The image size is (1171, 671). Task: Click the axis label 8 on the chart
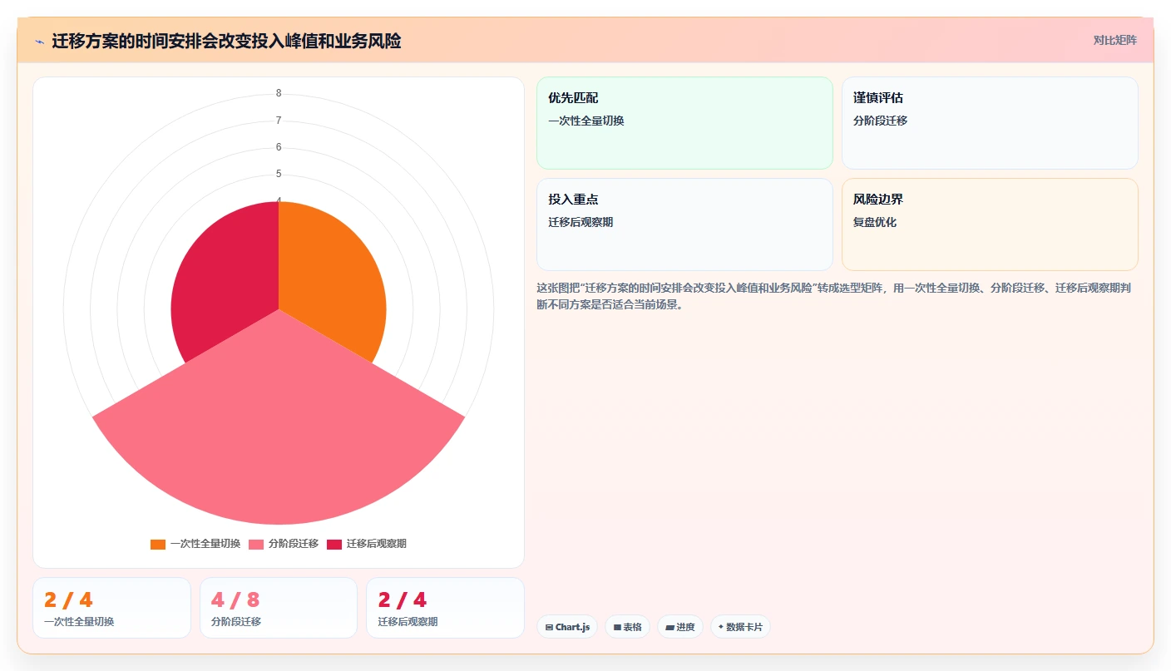(x=279, y=93)
